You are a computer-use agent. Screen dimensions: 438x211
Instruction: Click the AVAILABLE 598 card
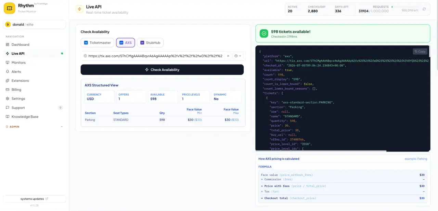[163, 97]
